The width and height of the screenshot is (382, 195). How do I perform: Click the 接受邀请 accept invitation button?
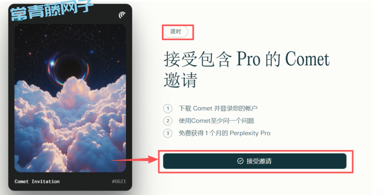[x=255, y=161]
